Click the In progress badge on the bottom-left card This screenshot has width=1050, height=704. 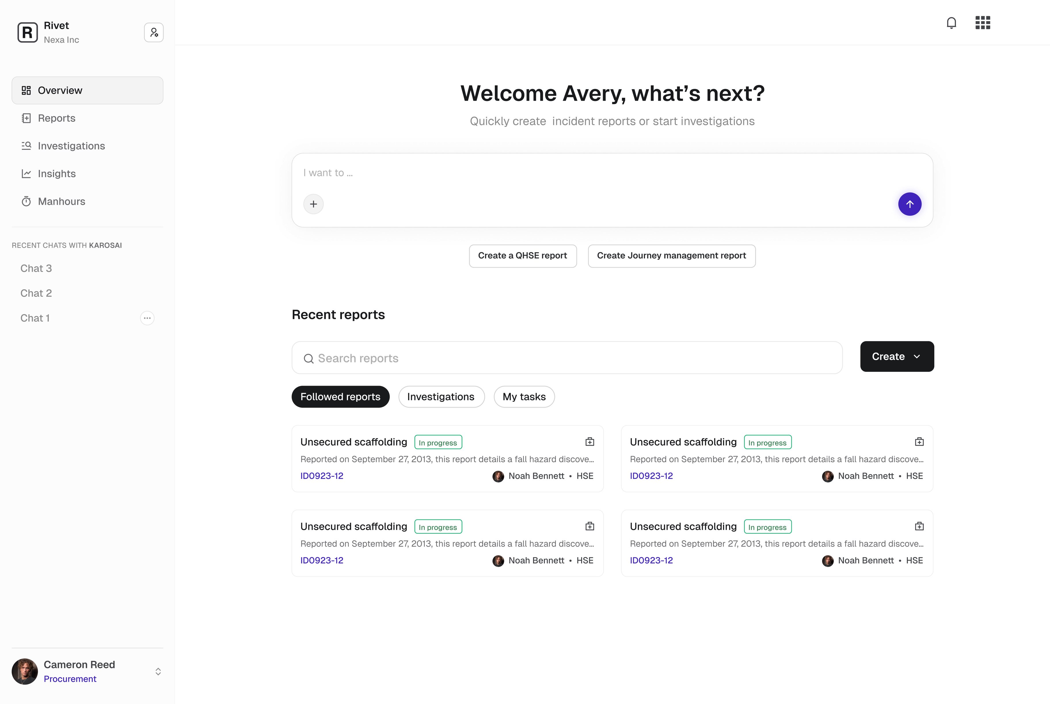pyautogui.click(x=438, y=527)
